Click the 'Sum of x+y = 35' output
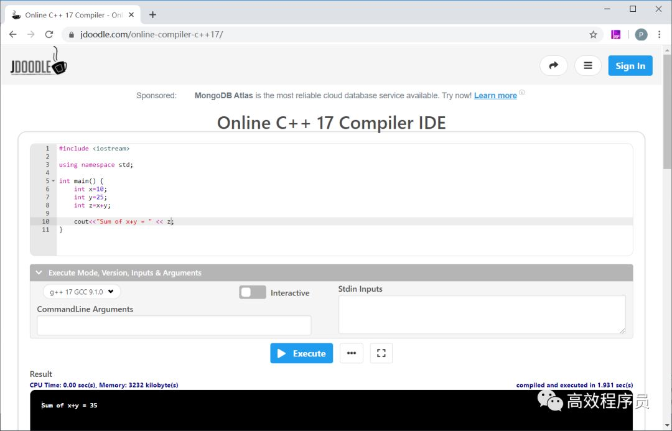The width and height of the screenshot is (672, 431). (70, 406)
